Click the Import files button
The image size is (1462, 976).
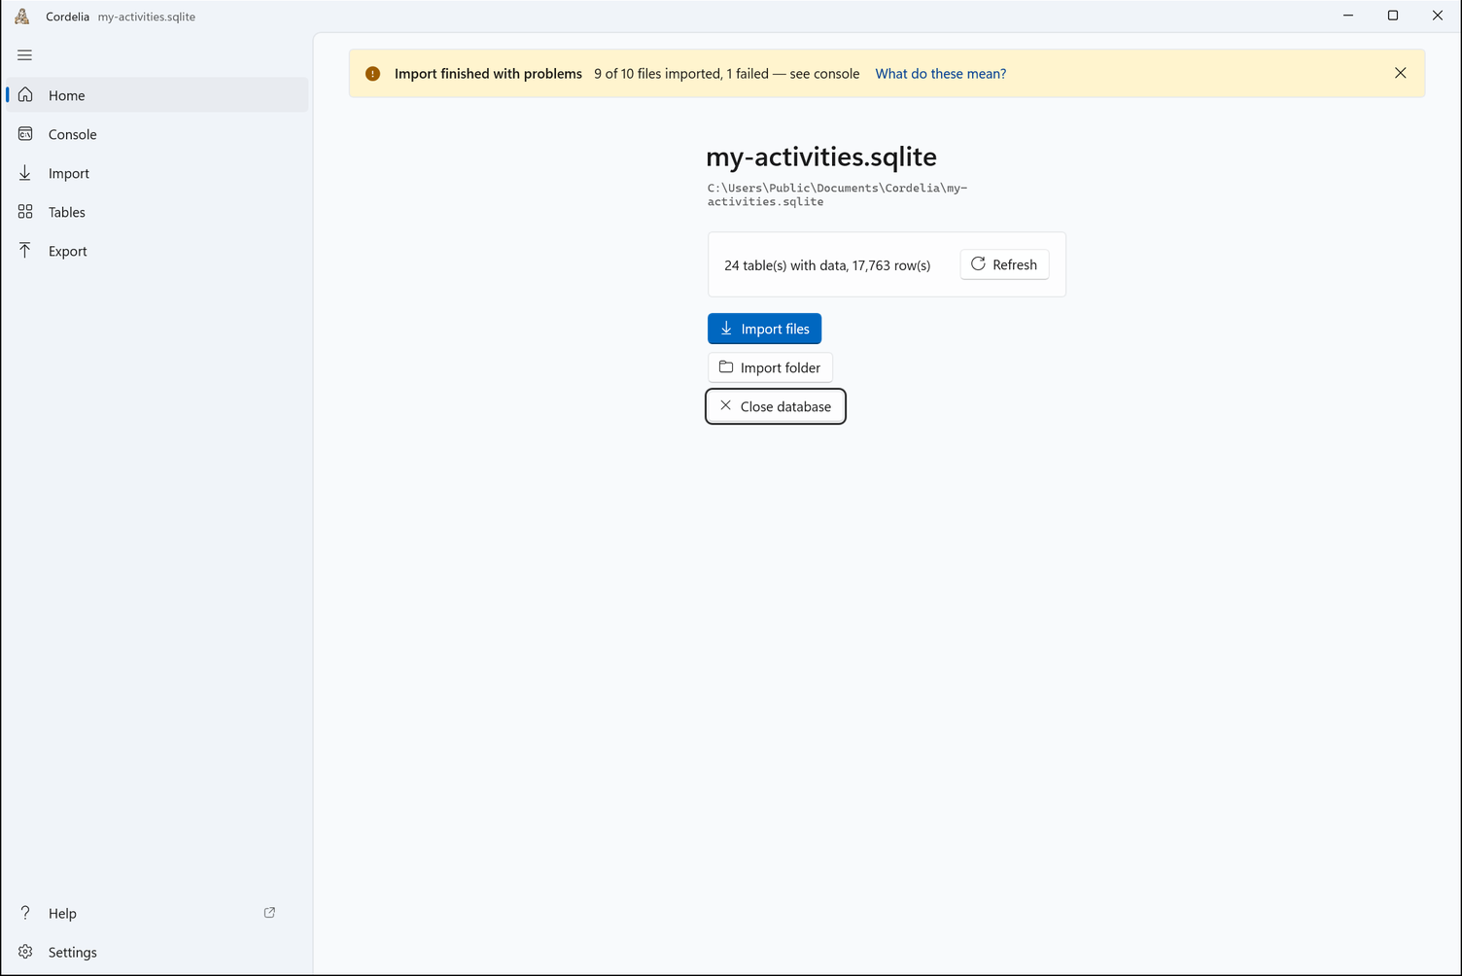pyautogui.click(x=764, y=329)
